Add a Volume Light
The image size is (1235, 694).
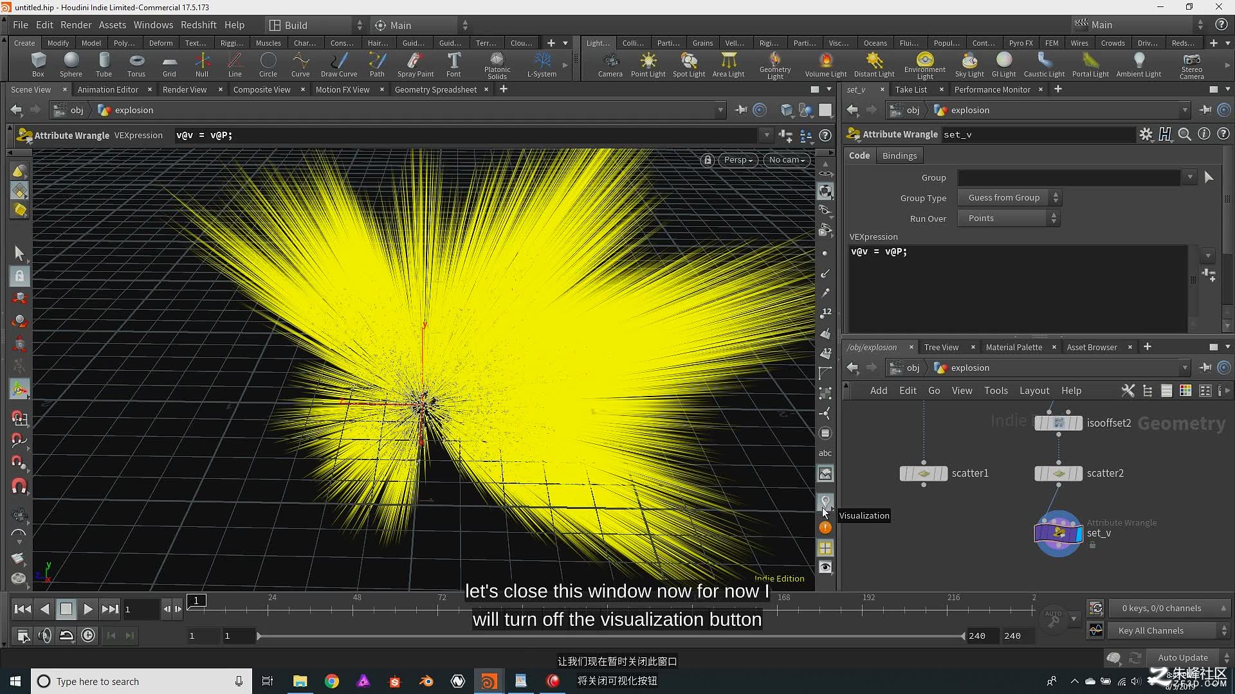pyautogui.click(x=826, y=65)
